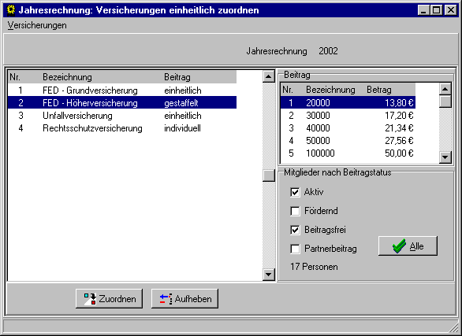Click the Zuordnen assign icon
The width and height of the screenshot is (462, 336).
tap(90, 299)
